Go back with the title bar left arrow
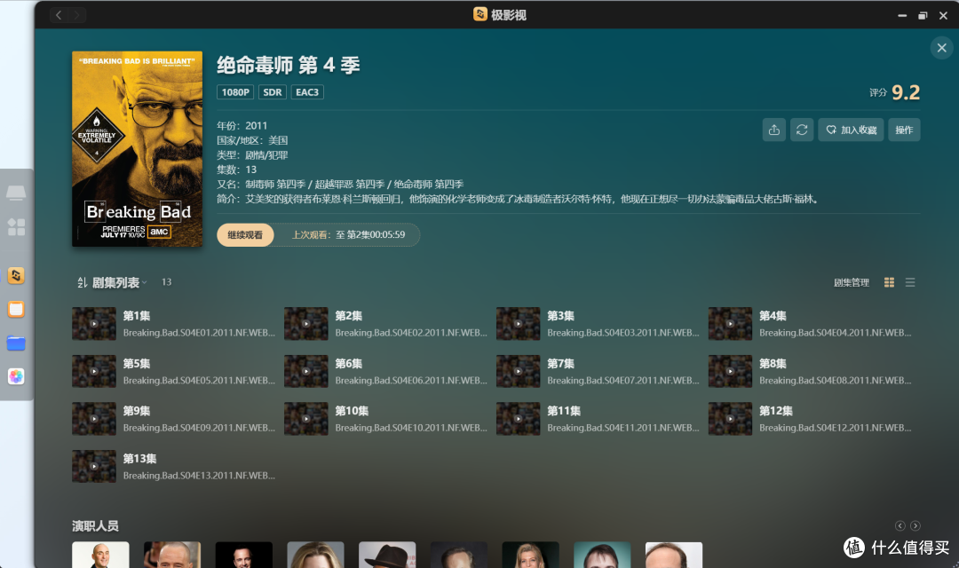This screenshot has height=568, width=959. click(59, 15)
